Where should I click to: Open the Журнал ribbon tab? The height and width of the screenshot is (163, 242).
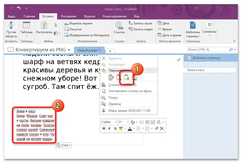click(x=89, y=16)
